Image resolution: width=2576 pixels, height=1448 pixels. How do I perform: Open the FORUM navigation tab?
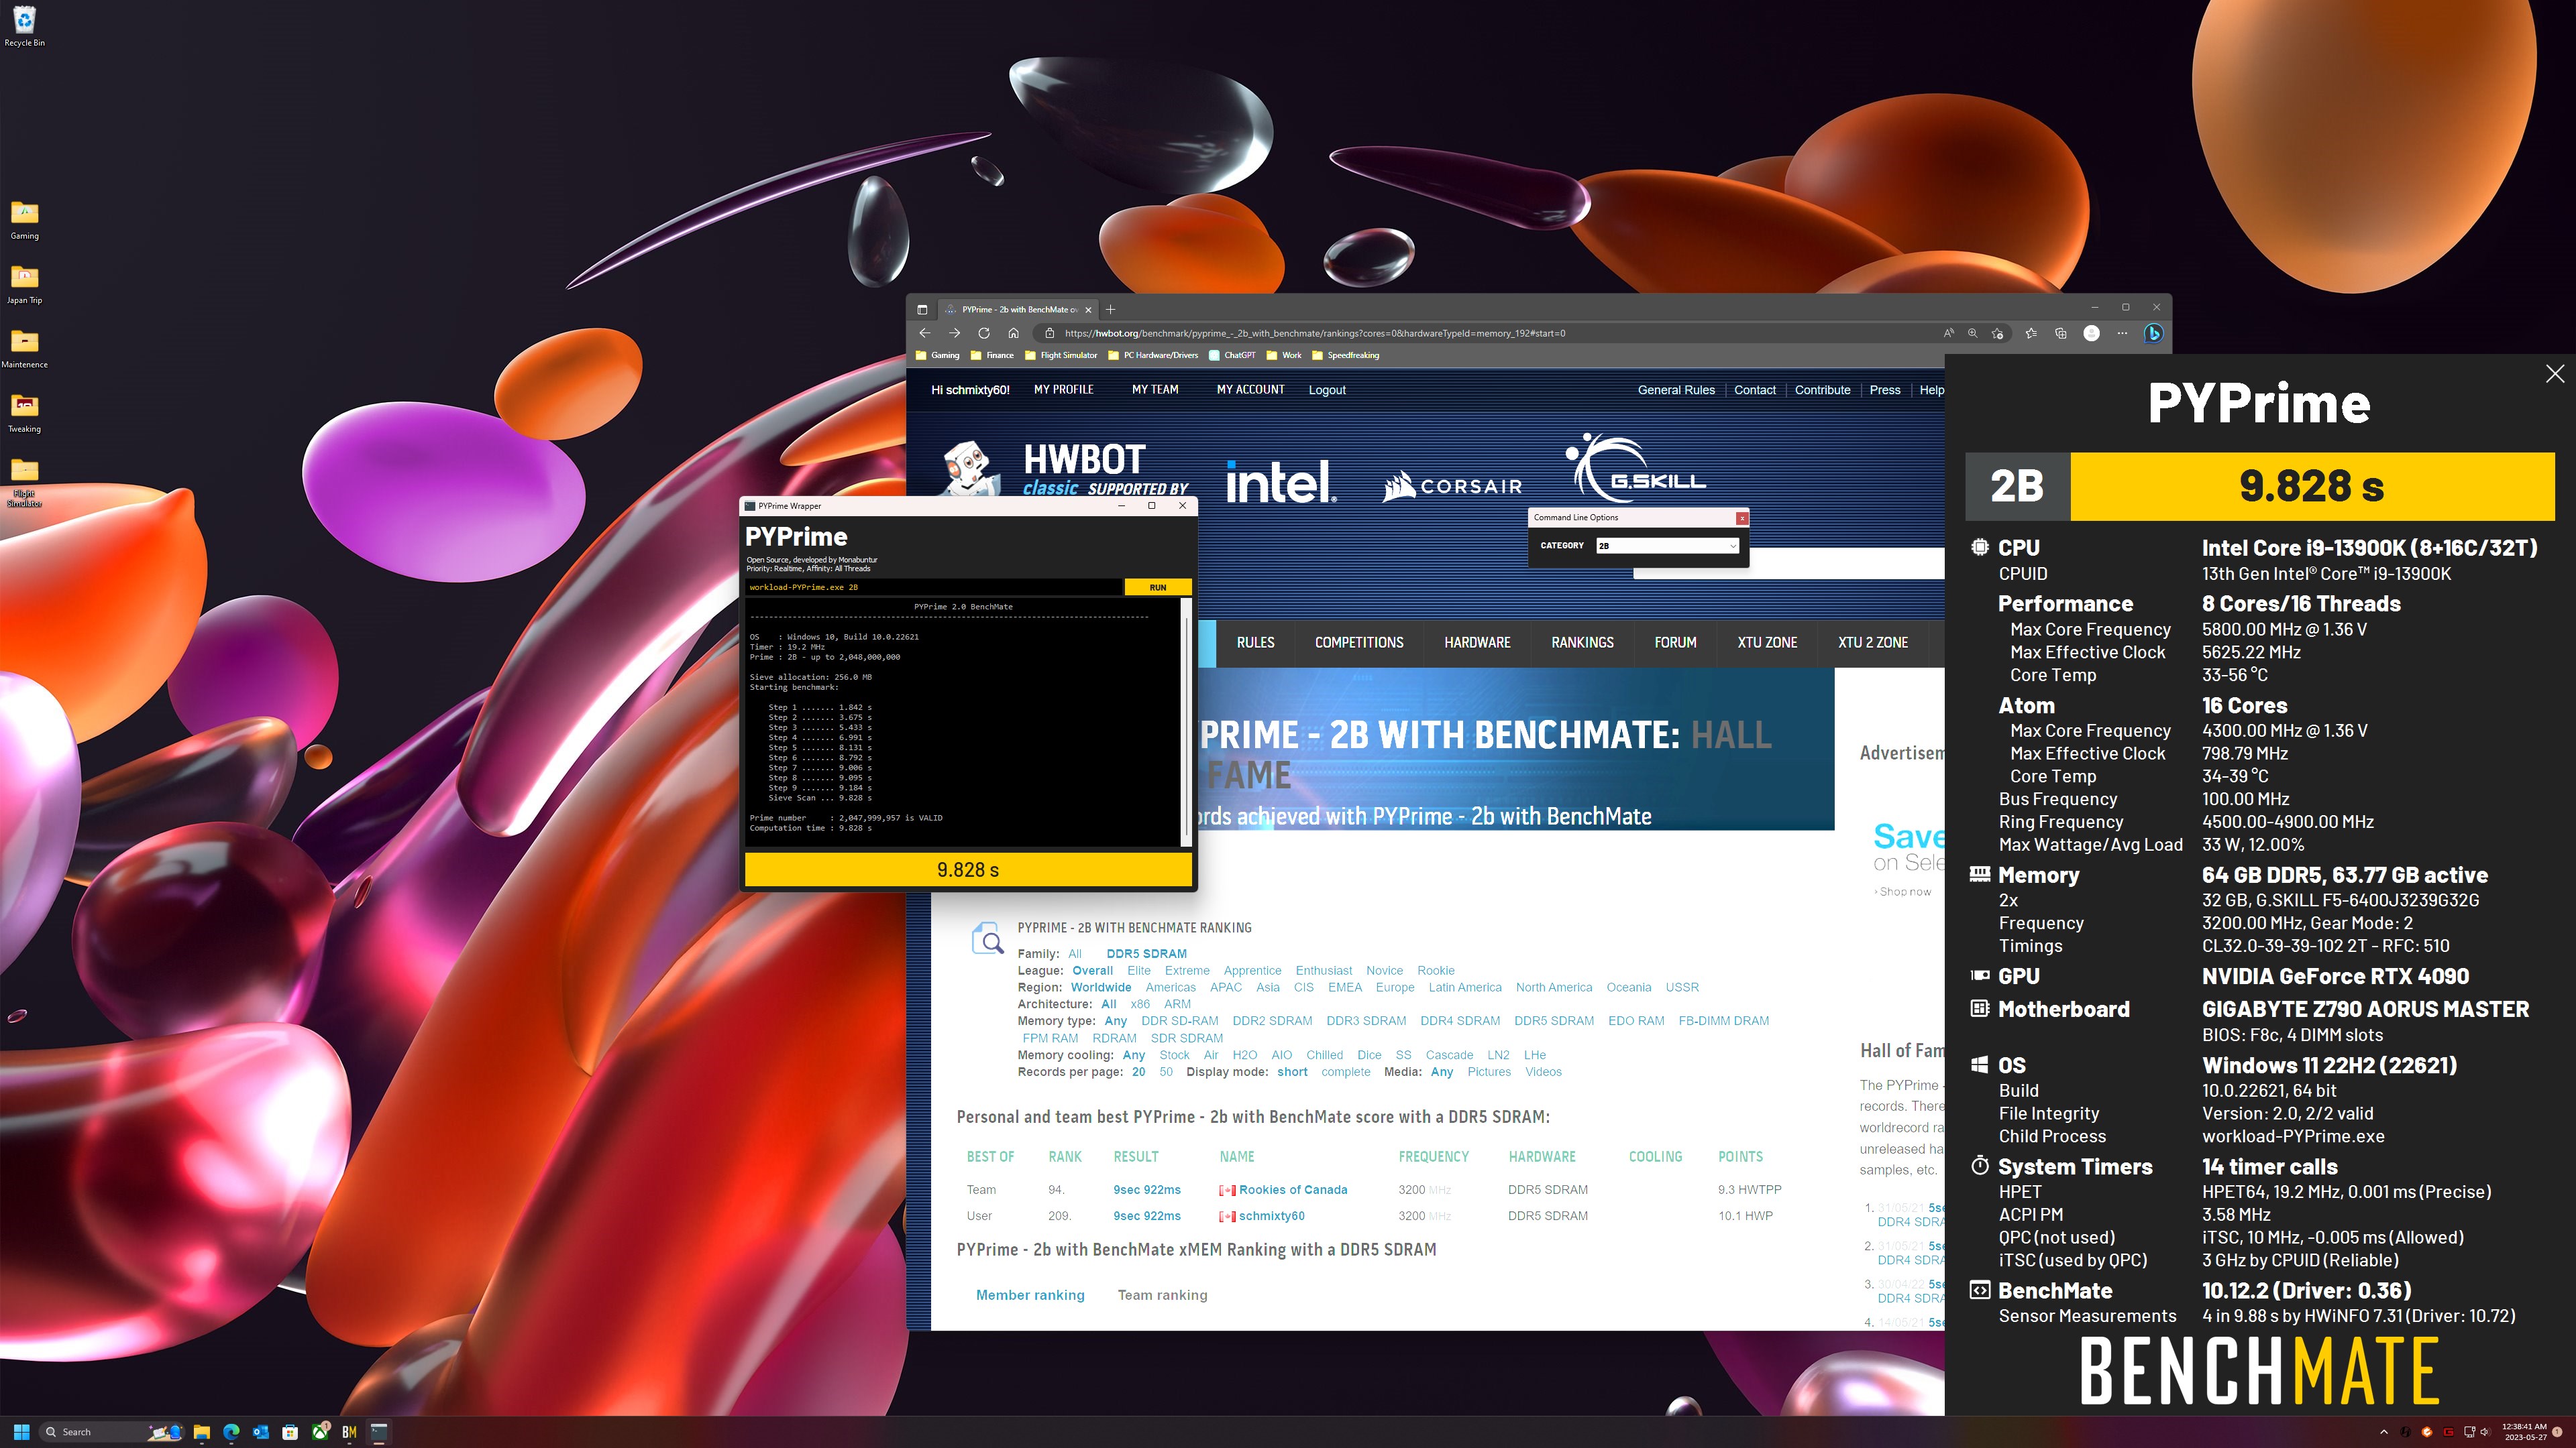click(1675, 643)
